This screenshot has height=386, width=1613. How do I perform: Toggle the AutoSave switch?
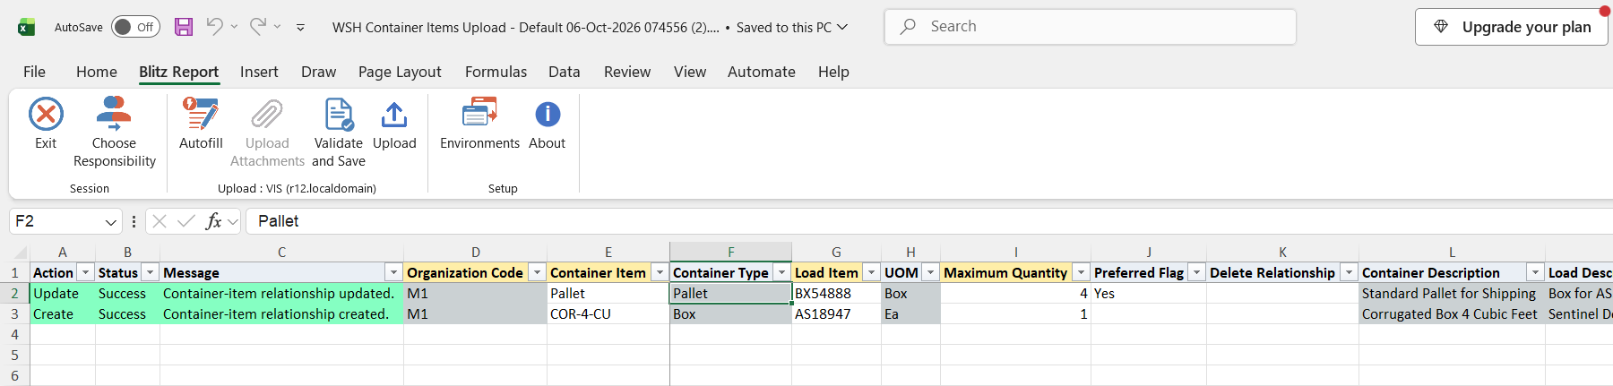coord(135,27)
